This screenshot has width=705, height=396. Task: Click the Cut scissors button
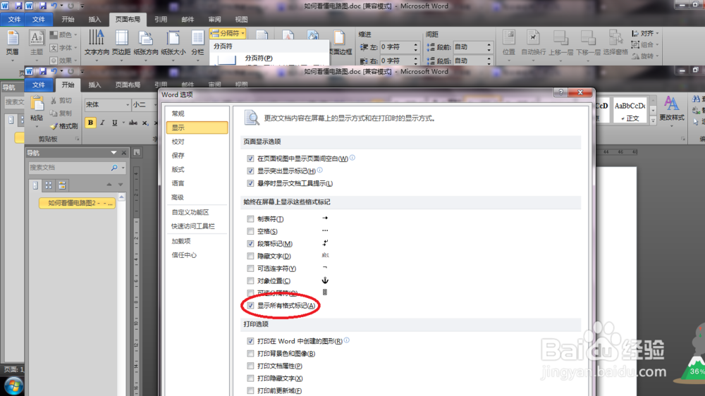pyautogui.click(x=61, y=101)
